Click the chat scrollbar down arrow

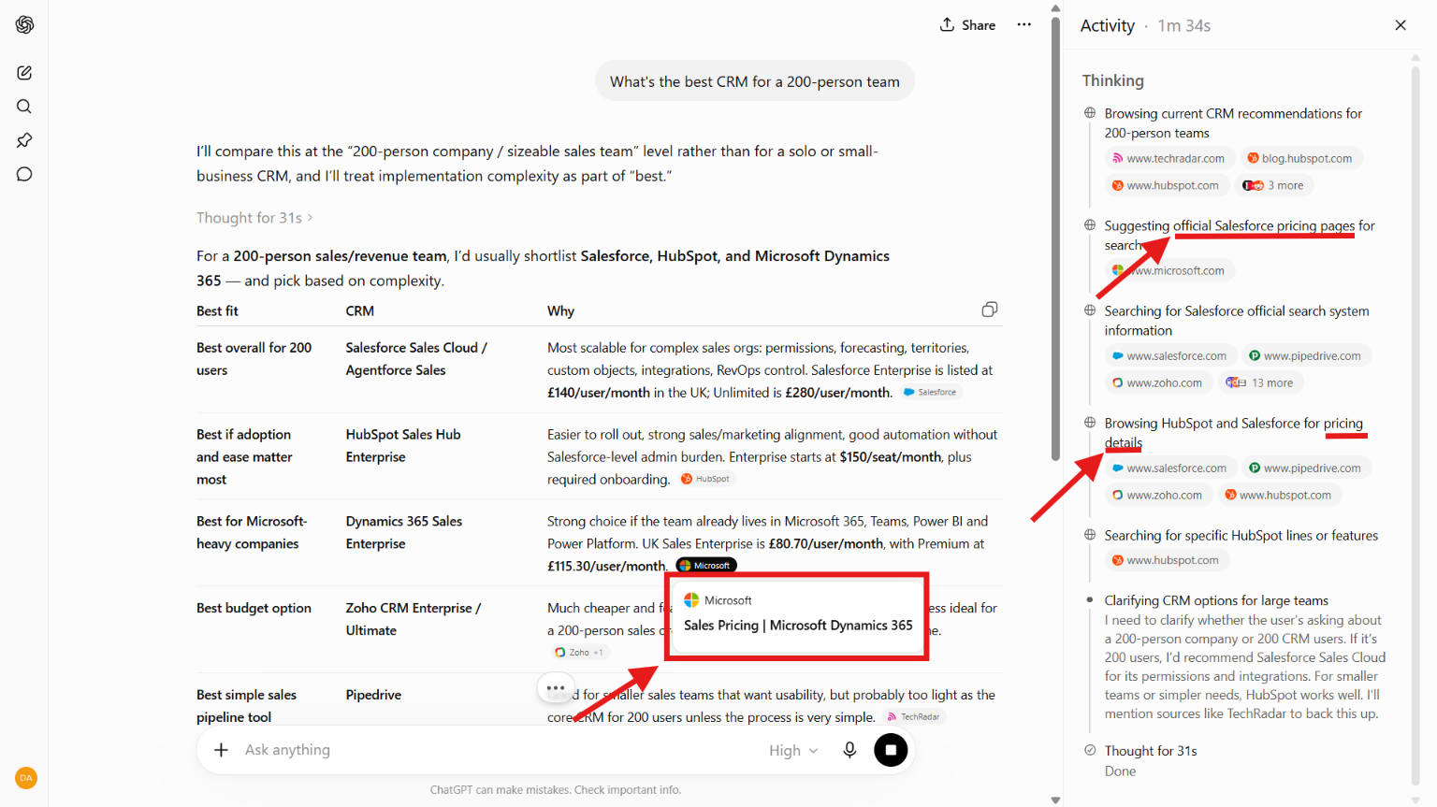point(1055,800)
